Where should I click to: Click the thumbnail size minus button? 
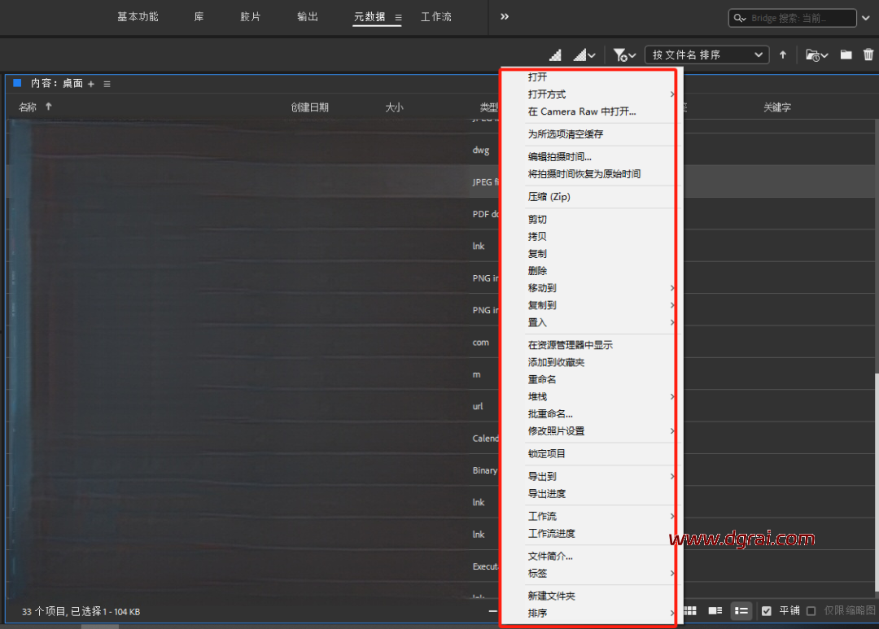coord(493,611)
